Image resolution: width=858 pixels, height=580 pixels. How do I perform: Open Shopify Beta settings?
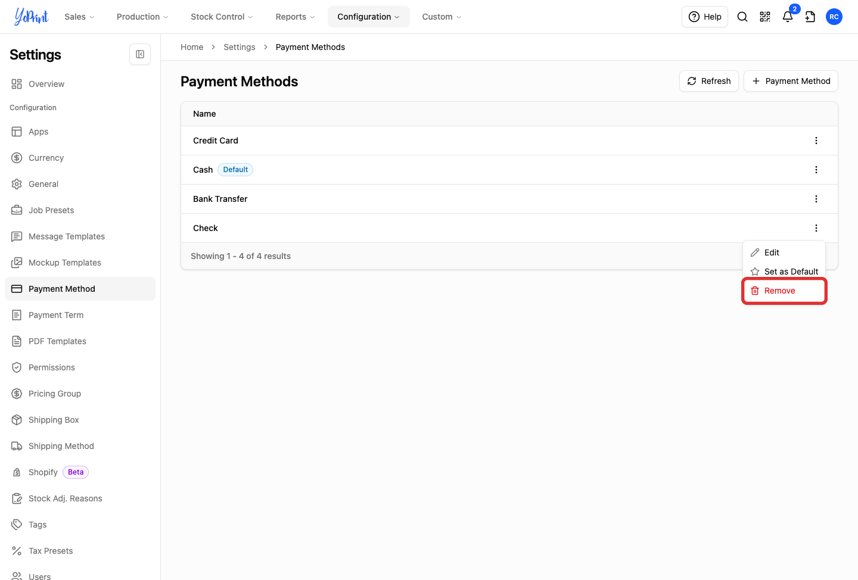coord(80,472)
